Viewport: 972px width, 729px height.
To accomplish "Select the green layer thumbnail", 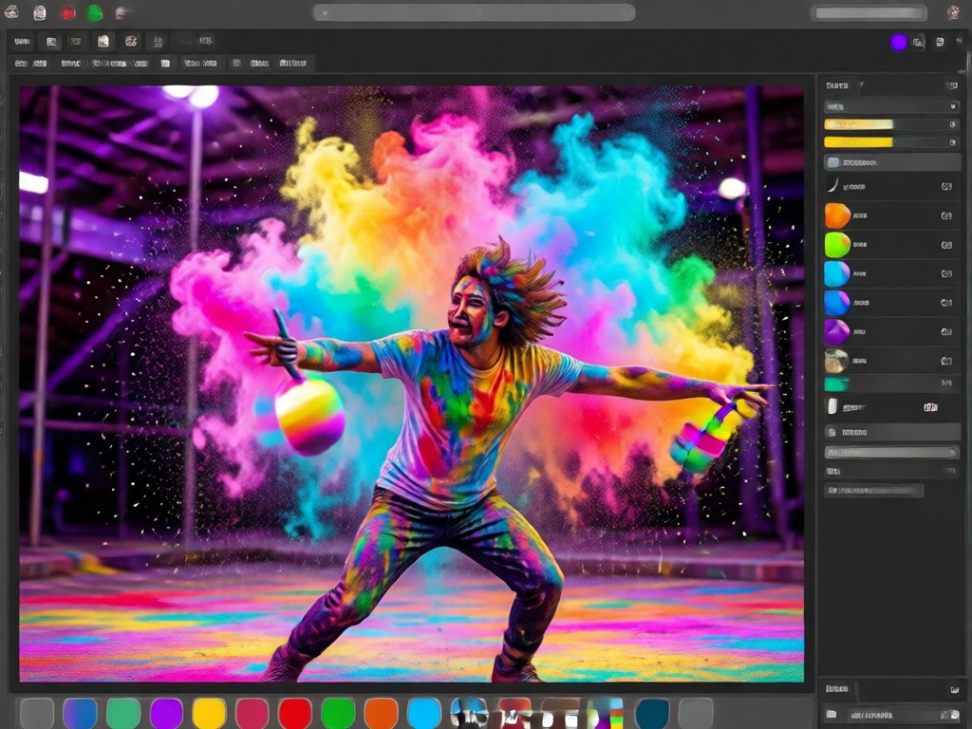I will coord(837,245).
